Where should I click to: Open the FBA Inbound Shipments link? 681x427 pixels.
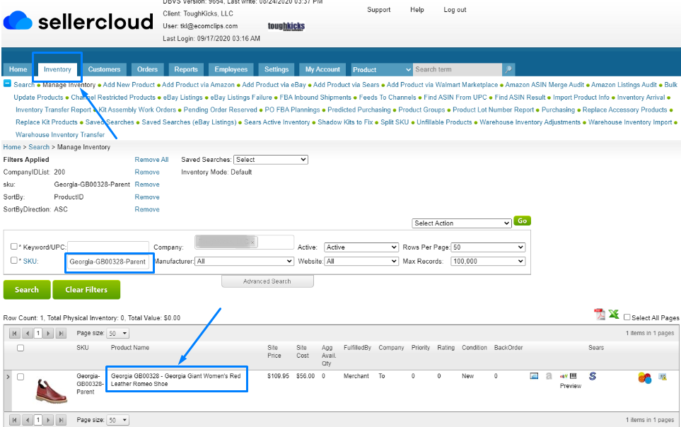click(315, 98)
